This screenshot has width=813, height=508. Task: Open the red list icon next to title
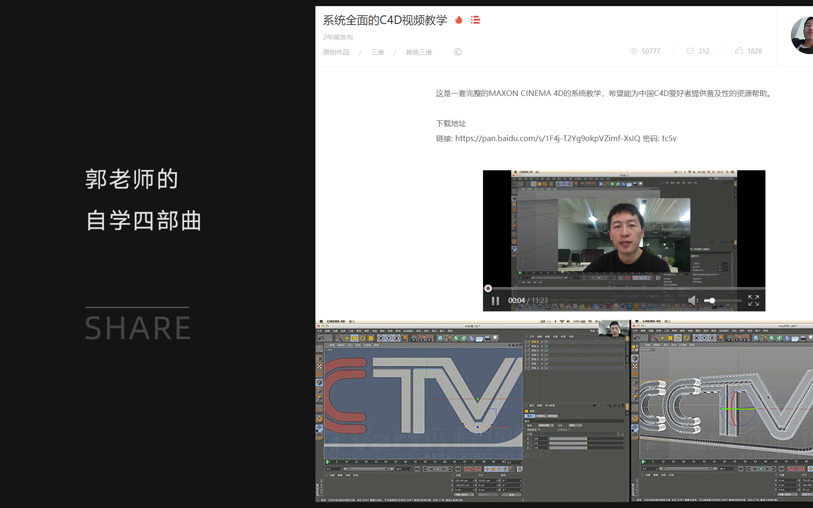click(475, 20)
